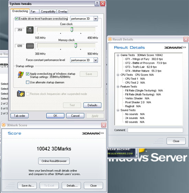The image size is (189, 193).
Task: Toggle Enable driver-level hardware overclocking checkbox
Action: click(16, 19)
